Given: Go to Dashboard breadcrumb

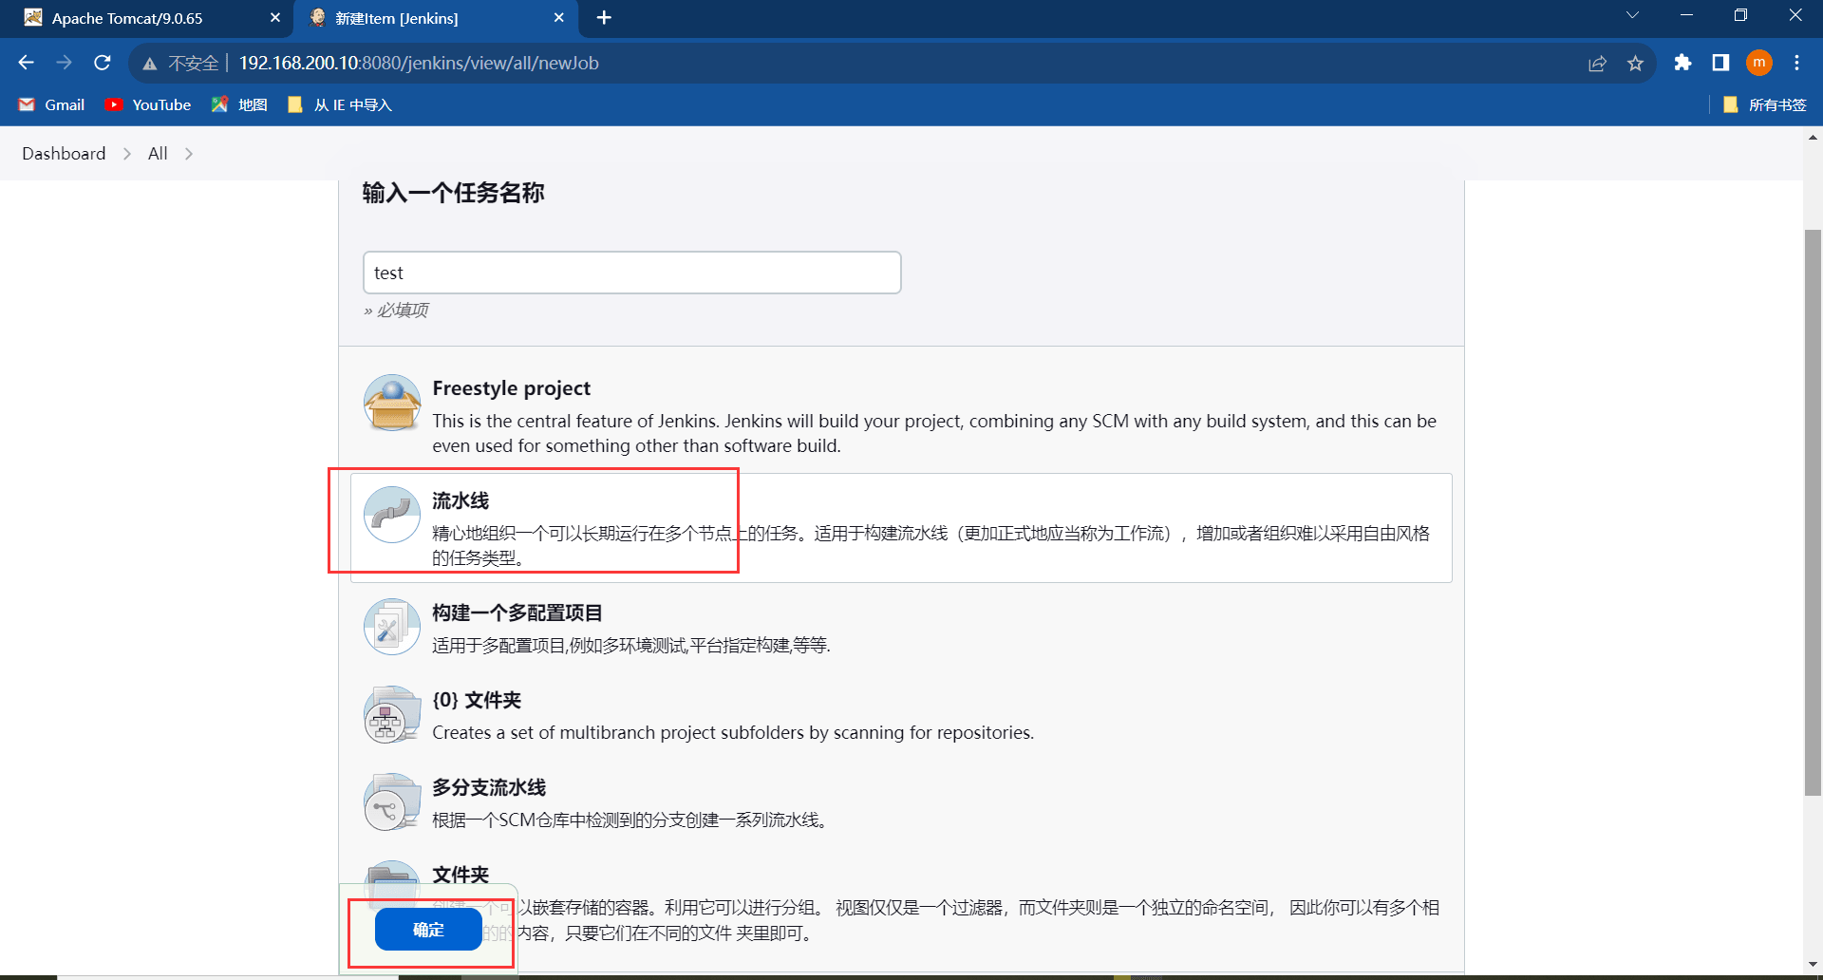Looking at the screenshot, I should (64, 154).
